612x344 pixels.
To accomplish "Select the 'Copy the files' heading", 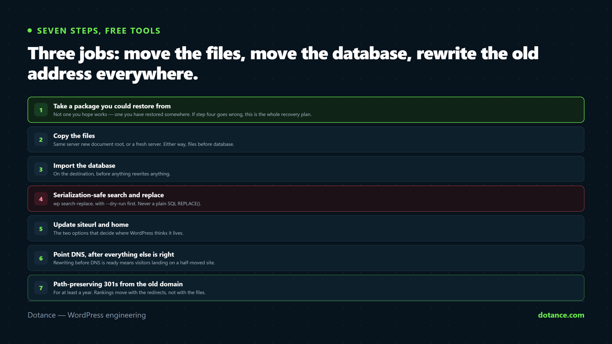I will 74,136.
